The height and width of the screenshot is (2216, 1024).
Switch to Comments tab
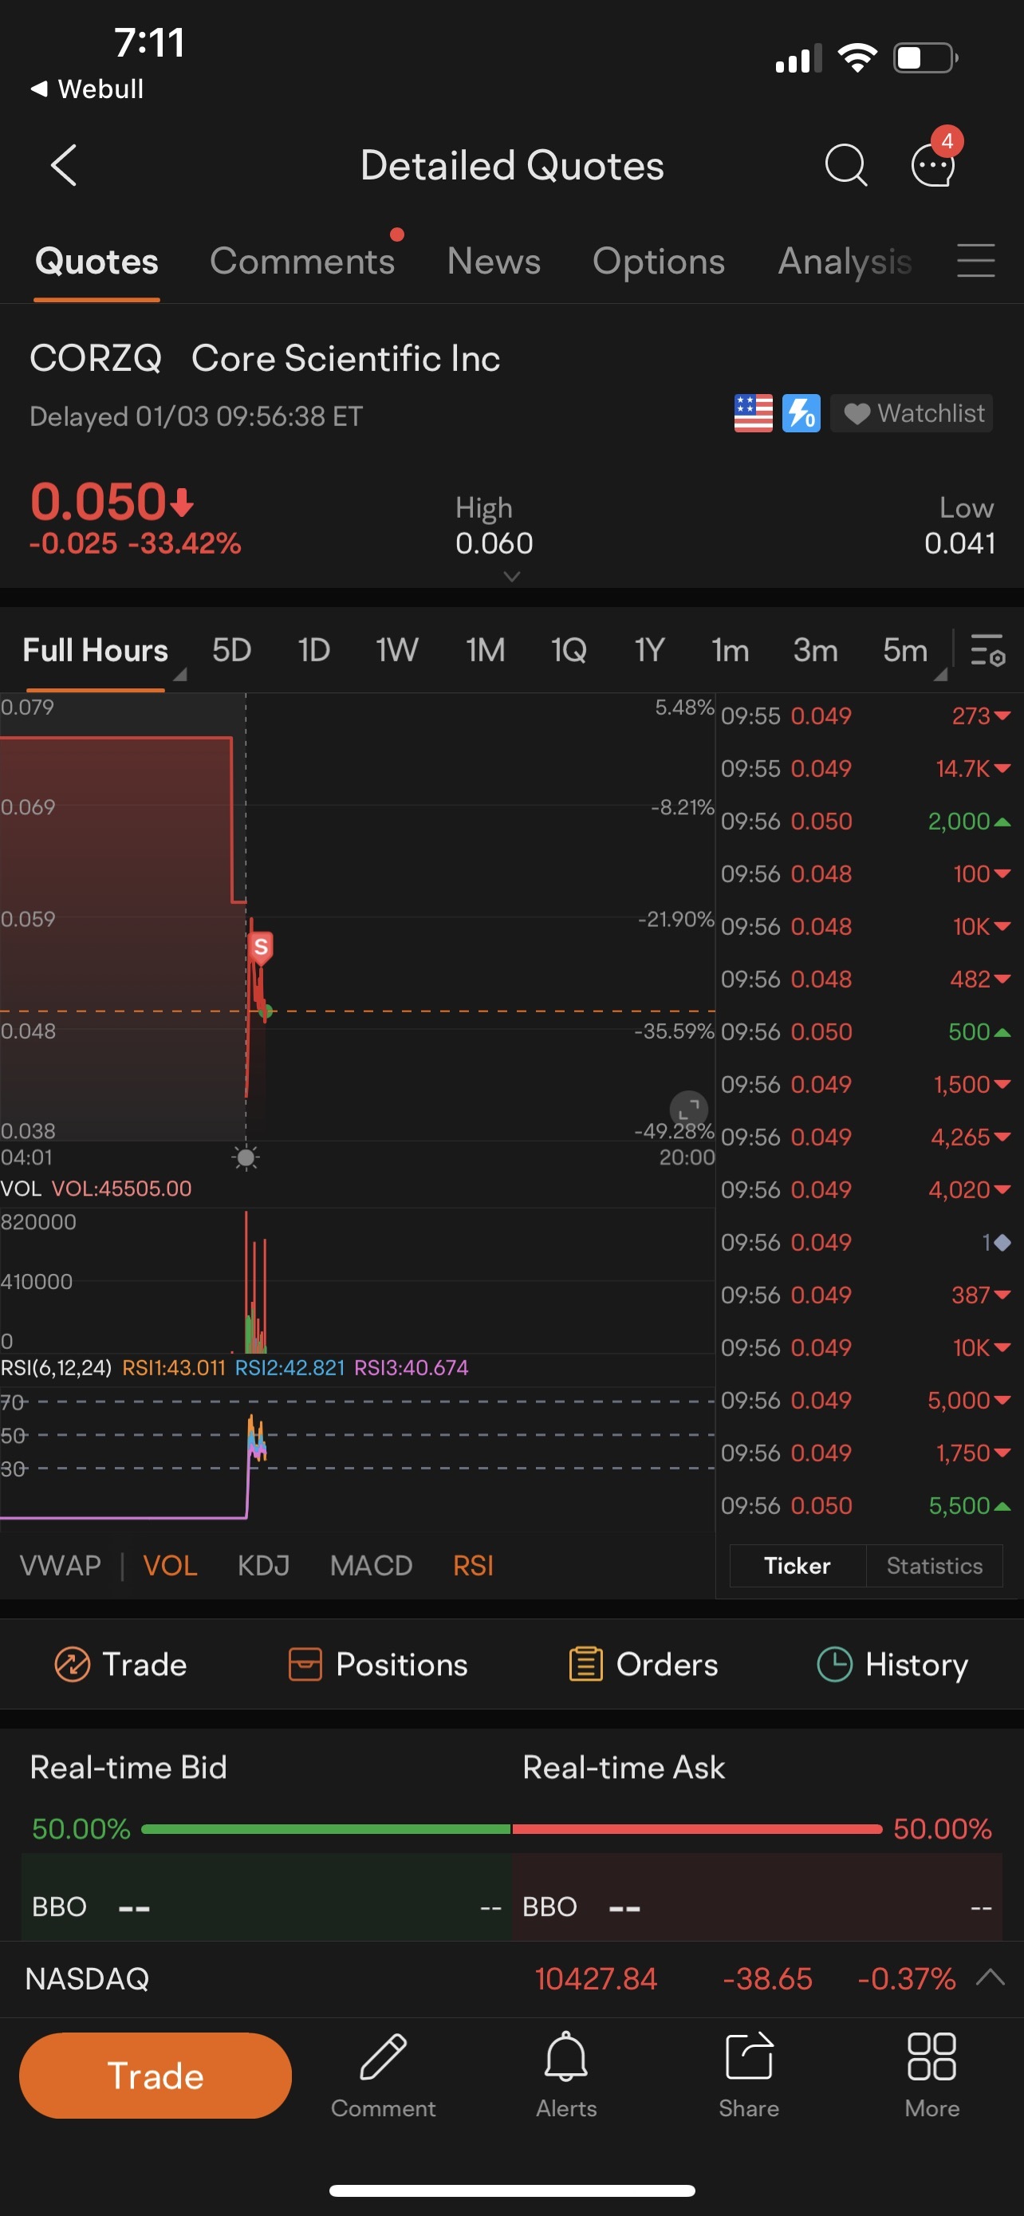pos(302,261)
